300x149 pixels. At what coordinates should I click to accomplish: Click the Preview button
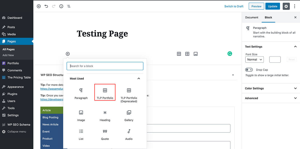[x=256, y=6]
